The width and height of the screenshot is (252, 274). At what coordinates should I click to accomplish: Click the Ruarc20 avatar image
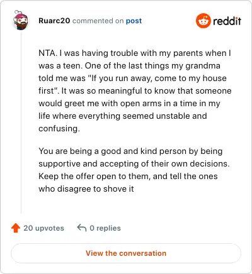pos(20,20)
